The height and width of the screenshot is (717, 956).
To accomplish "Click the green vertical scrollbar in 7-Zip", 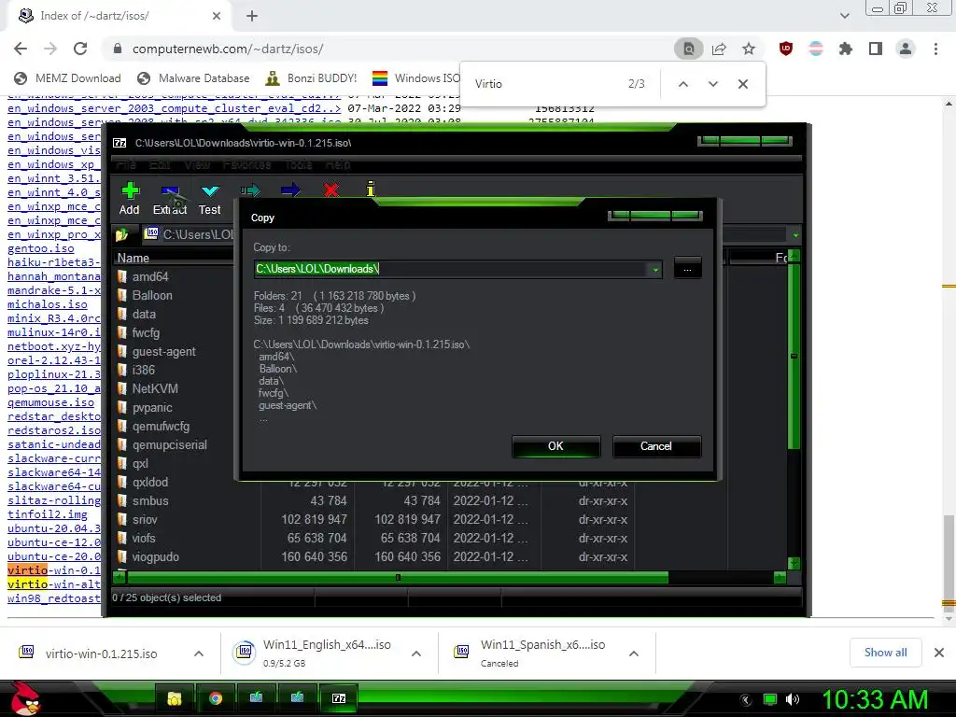I will 794,357.
